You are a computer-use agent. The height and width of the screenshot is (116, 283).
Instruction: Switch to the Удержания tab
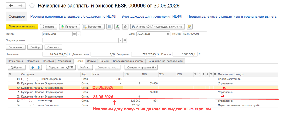pos(65,61)
